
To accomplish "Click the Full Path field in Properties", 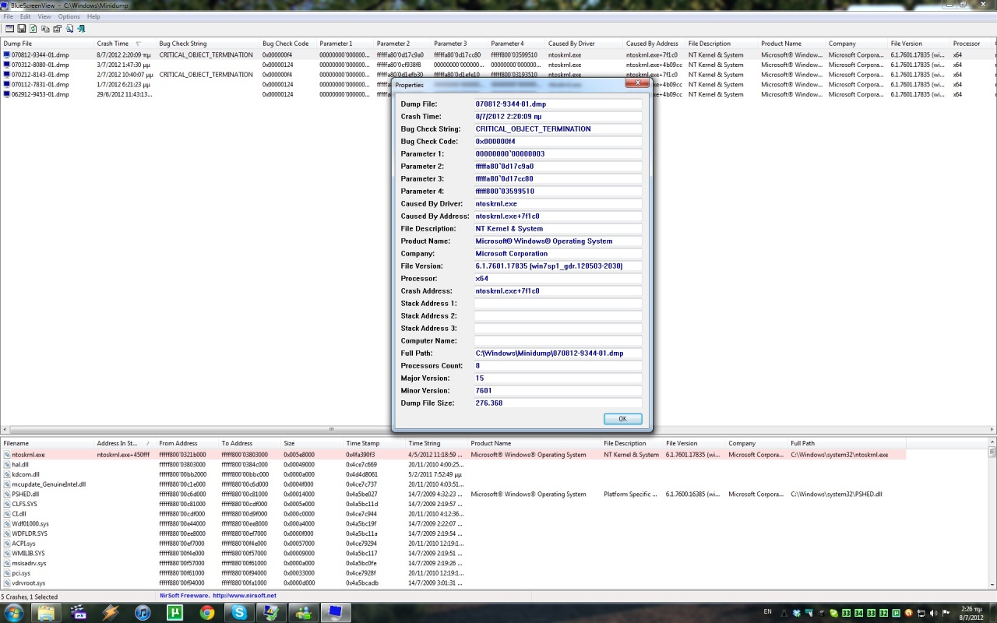I will click(x=558, y=353).
